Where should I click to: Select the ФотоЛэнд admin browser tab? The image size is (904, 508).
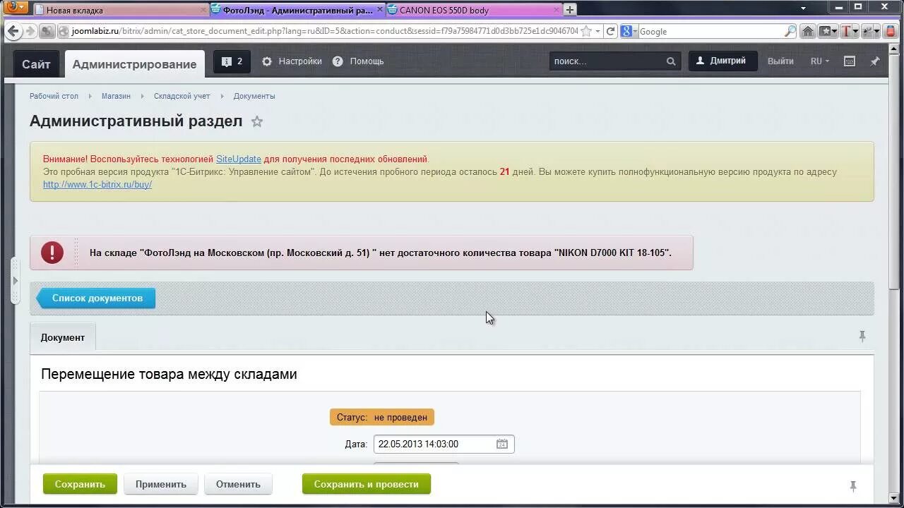297,10
